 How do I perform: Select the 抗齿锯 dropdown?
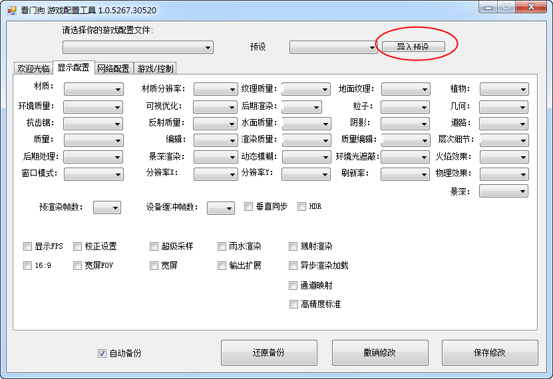tap(93, 124)
